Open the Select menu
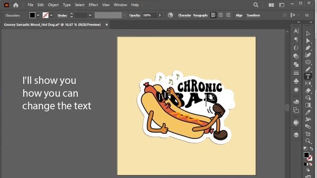 pyautogui.click(x=80, y=5)
